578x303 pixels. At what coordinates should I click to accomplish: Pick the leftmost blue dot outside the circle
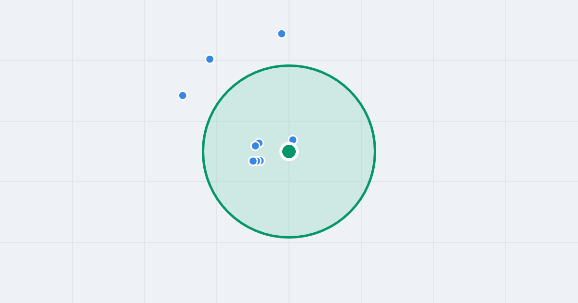183,95
